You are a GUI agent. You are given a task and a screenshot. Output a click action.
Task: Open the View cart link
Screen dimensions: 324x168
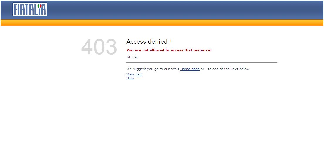click(134, 74)
